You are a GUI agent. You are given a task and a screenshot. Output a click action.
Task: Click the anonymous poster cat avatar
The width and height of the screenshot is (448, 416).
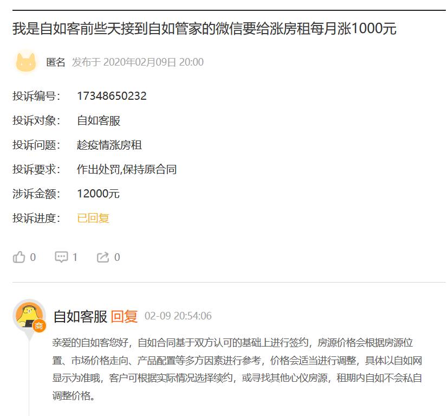(26, 62)
